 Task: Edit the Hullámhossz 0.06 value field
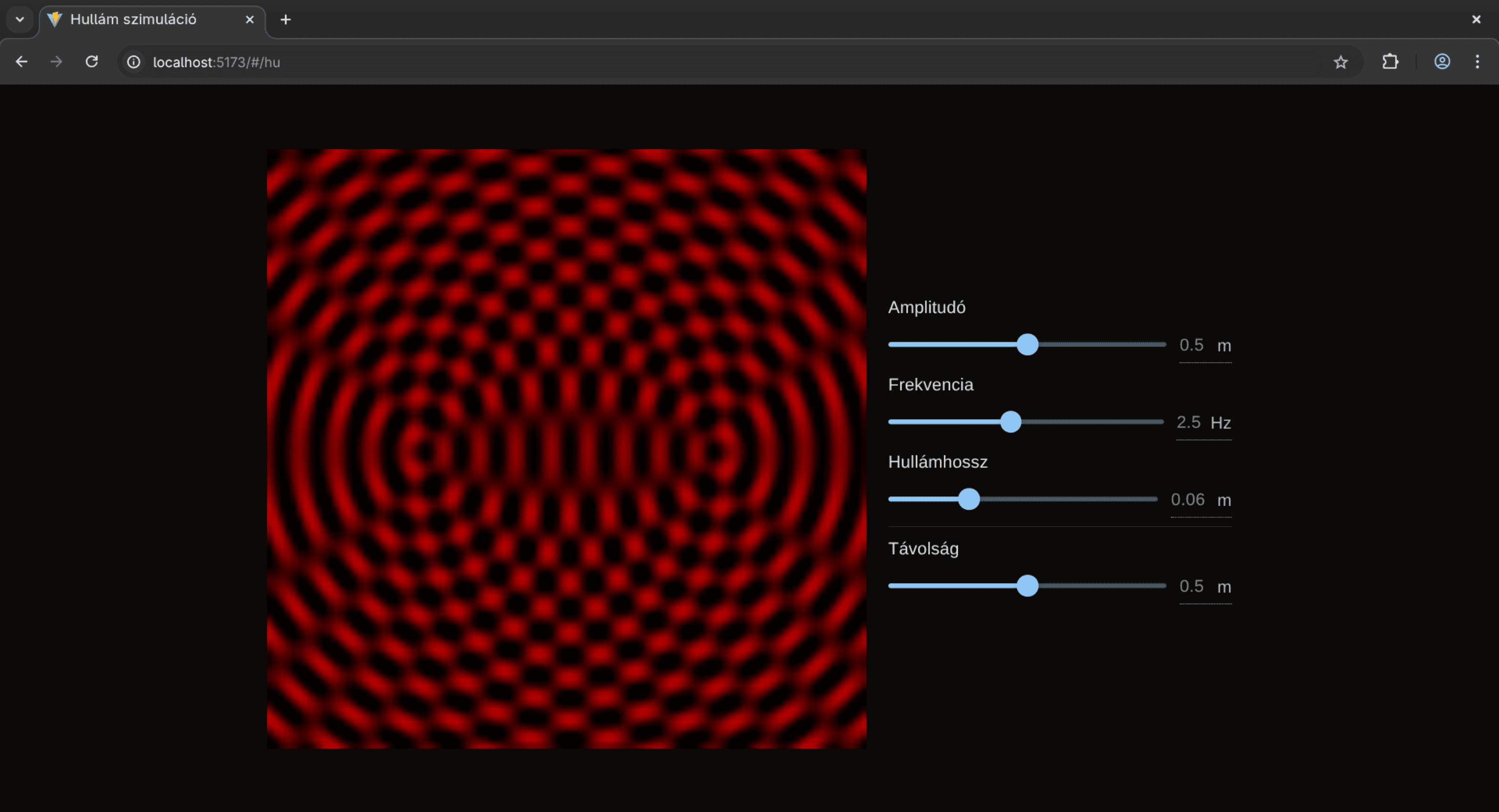[x=1188, y=500]
